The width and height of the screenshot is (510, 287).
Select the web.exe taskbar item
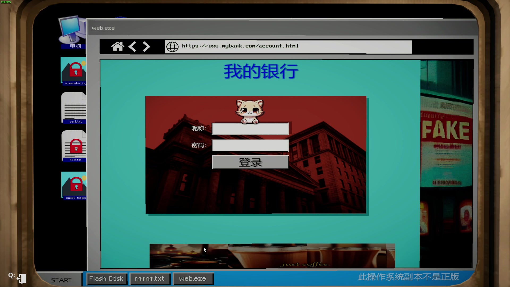pos(193,279)
